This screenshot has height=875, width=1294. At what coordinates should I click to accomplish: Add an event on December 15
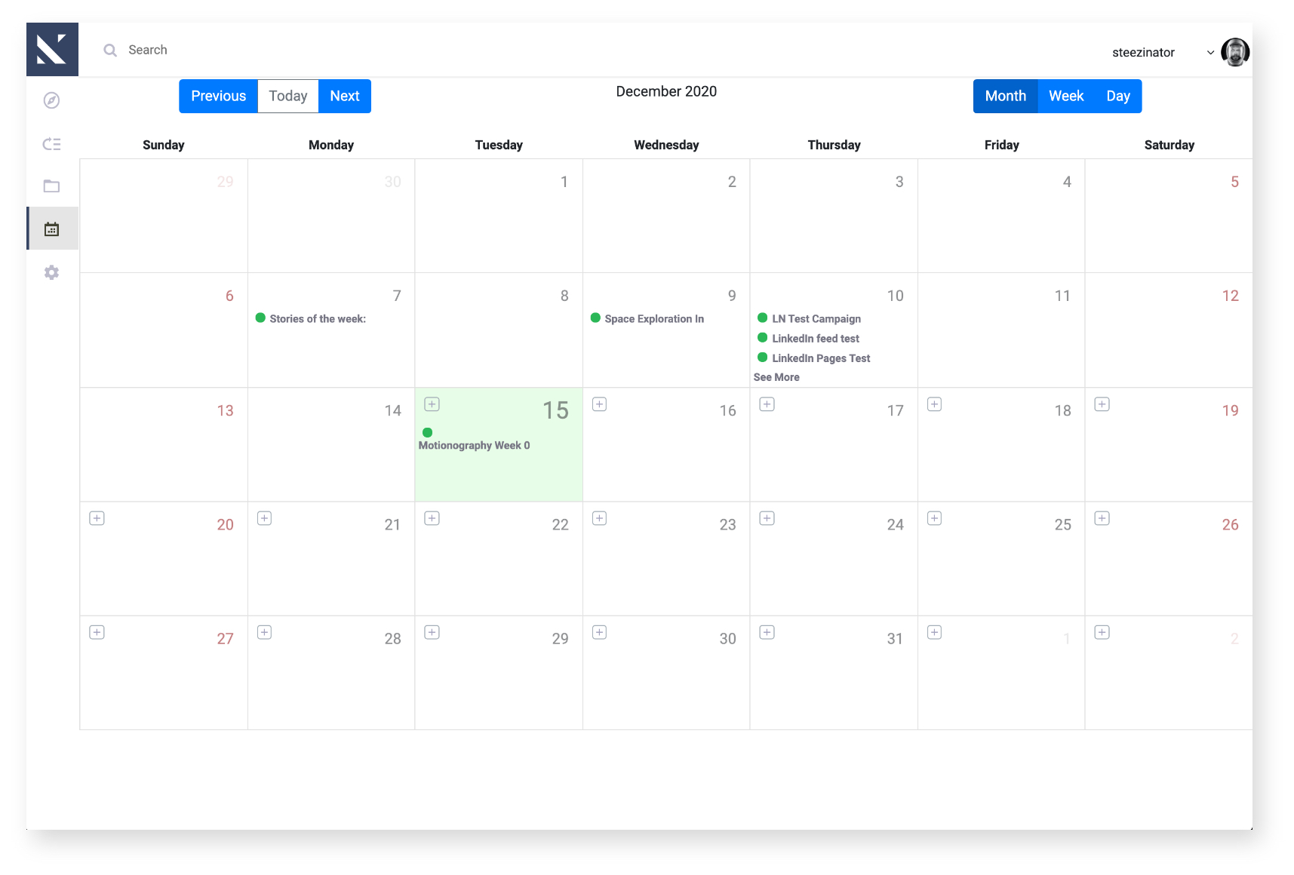coord(432,404)
